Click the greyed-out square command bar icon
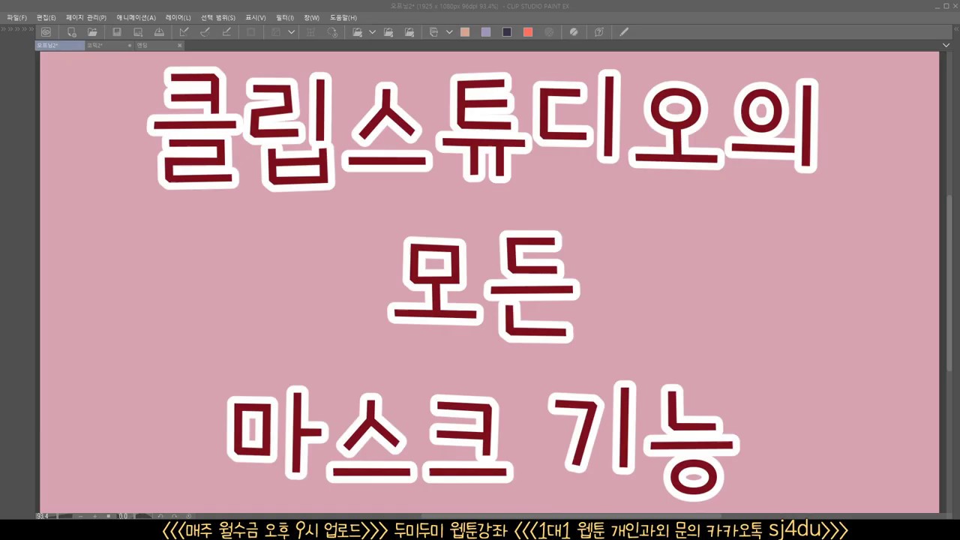The width and height of the screenshot is (960, 540). coord(251,32)
